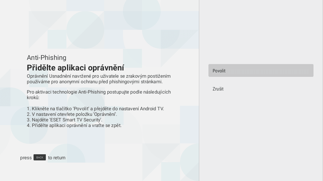Click step 2 instruction about 'Oprávnění'
323x181 pixels.
(72, 114)
